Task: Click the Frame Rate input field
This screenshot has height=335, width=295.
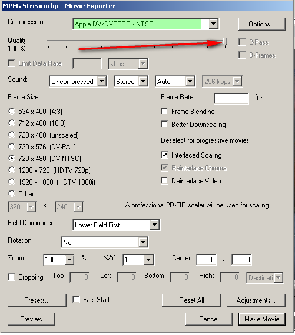Action: [x=231, y=99]
